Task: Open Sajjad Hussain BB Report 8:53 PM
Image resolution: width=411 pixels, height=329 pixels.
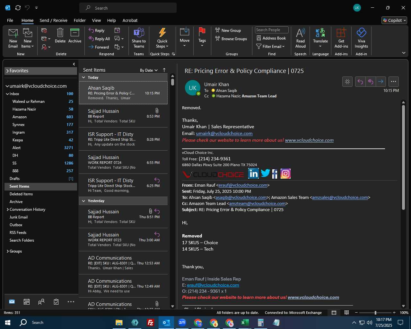Action: pos(123,116)
